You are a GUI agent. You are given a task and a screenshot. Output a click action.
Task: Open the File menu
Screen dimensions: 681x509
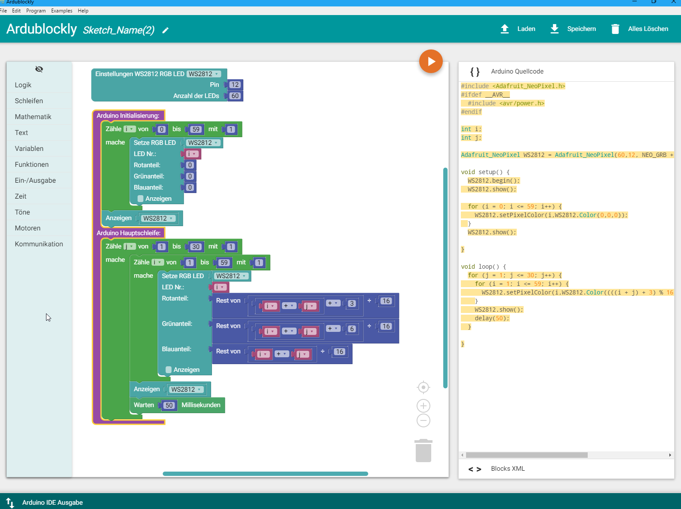point(3,11)
